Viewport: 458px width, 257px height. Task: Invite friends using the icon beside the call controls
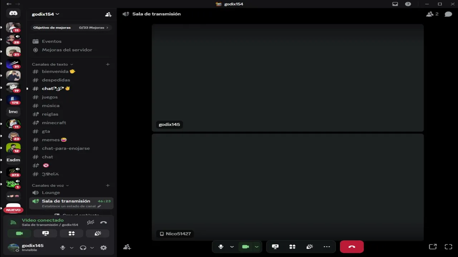(127, 247)
